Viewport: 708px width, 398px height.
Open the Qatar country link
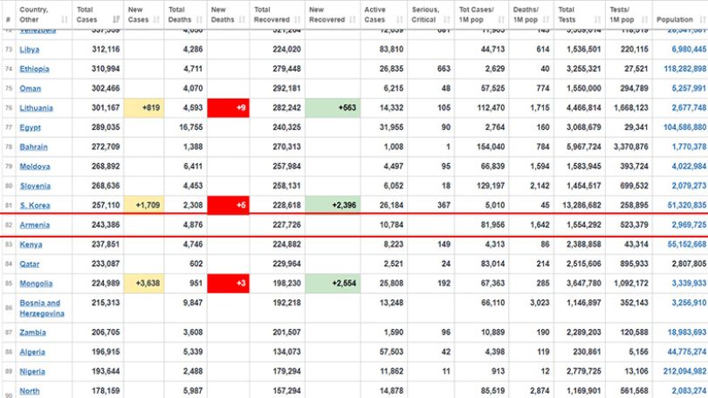coord(30,264)
